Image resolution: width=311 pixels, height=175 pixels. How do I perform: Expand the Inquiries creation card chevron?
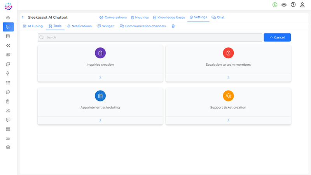100,77
